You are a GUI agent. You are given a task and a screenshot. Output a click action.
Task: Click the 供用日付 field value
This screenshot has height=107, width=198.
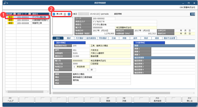point(145,31)
